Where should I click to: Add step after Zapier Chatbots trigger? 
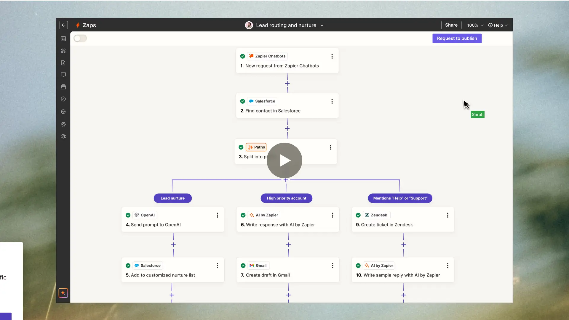point(287,83)
